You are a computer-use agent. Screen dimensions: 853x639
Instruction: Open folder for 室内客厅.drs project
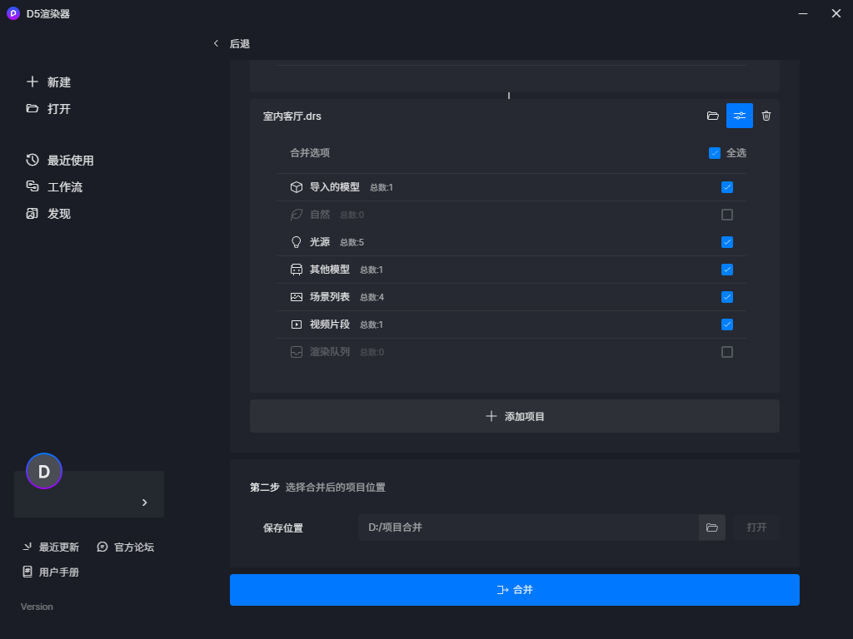coord(712,116)
